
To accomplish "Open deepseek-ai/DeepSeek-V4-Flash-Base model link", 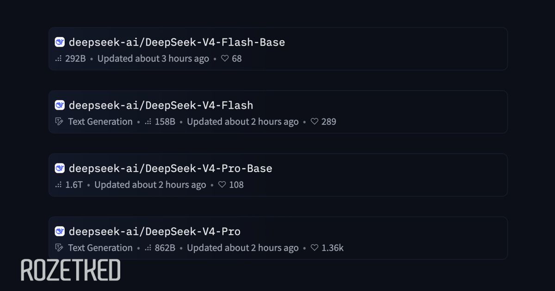I will [177, 42].
